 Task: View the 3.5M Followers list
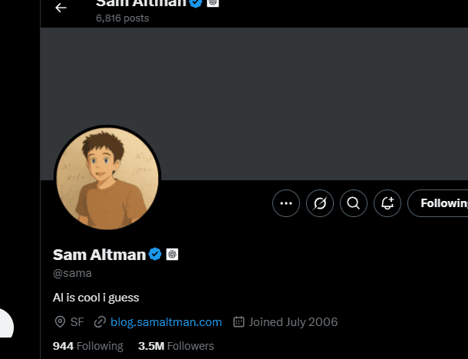176,346
